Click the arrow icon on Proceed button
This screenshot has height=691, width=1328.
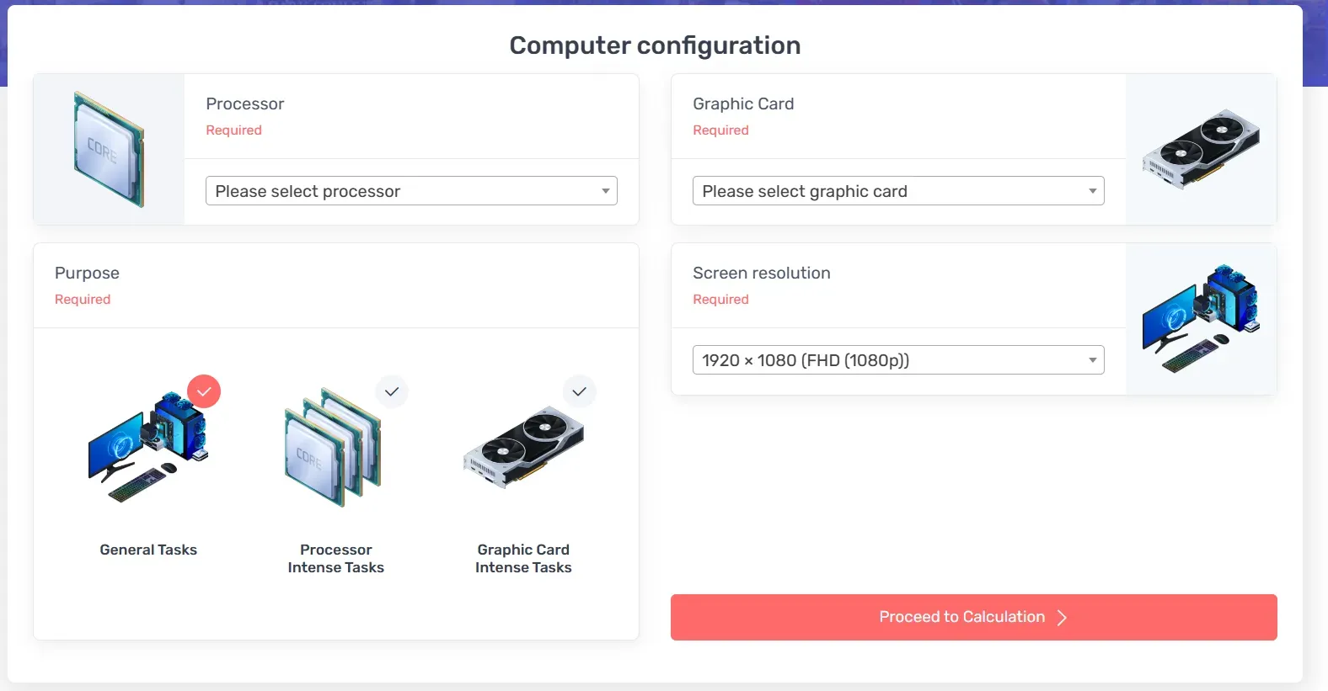1062,618
